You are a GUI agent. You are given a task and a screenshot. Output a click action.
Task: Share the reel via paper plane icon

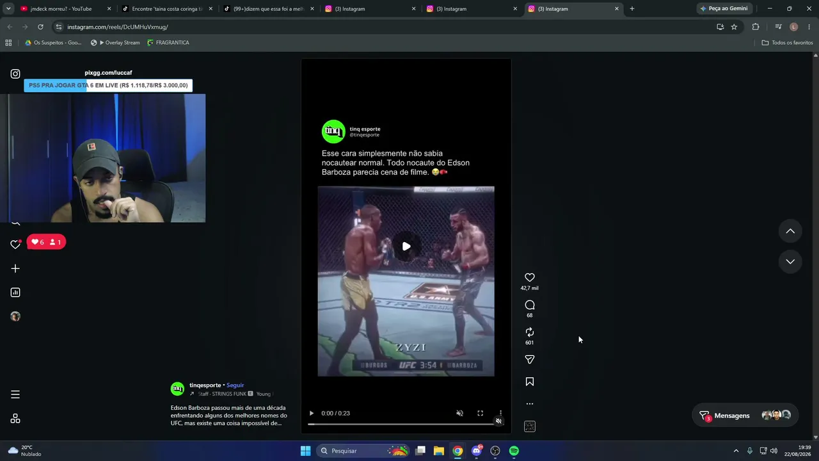(530, 360)
